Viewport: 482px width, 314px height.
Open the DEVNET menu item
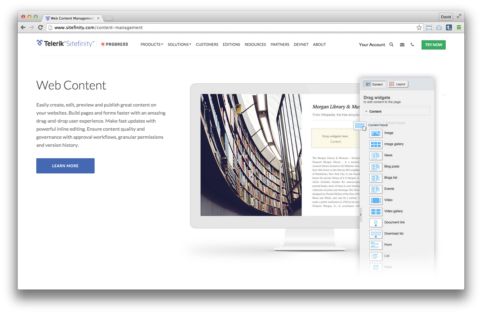click(301, 45)
